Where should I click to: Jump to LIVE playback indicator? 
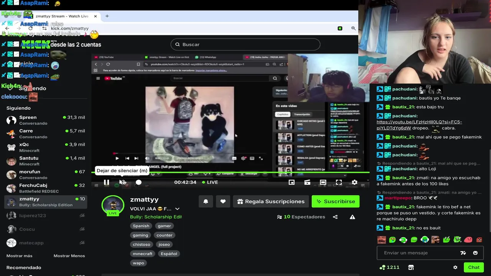coord(210,182)
